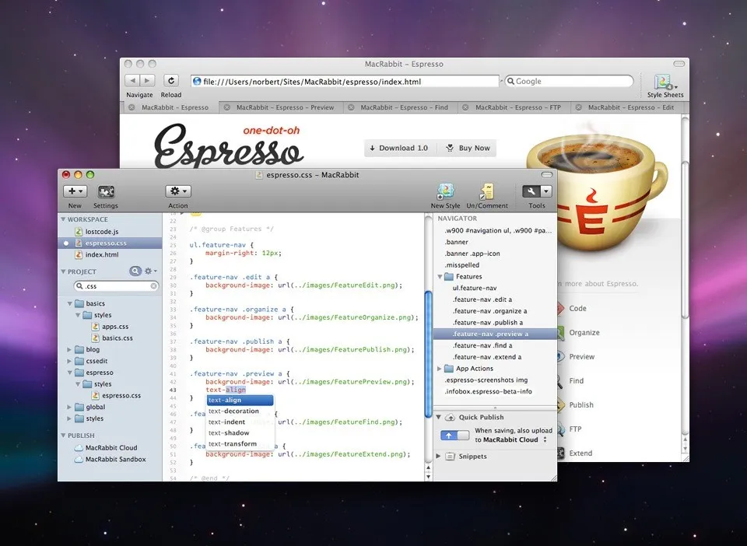Toggle the Quick Publish upload switch
Image resolution: width=747 pixels, height=546 pixels.
coord(454,436)
